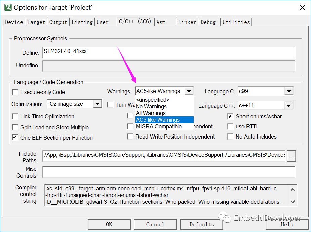Toggle the Turn Warnings into Errors checkbox
Viewport: 311px width, 232px height.
pos(110,105)
